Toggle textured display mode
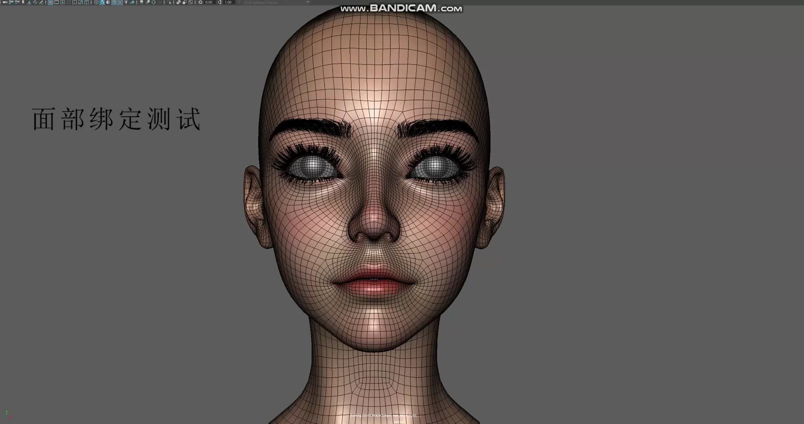The width and height of the screenshot is (804, 424). 119,3
